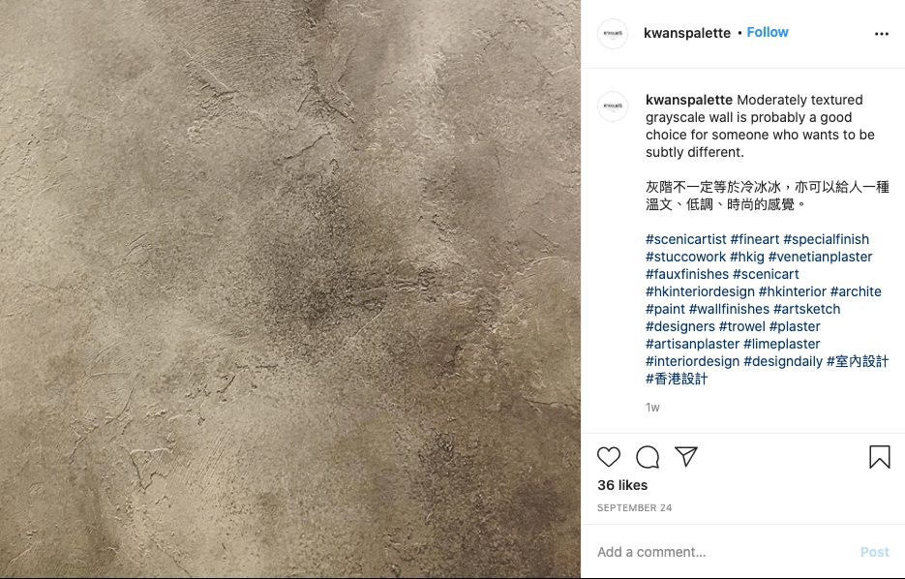
Task: Share post with paper plane icon
Action: (x=686, y=457)
